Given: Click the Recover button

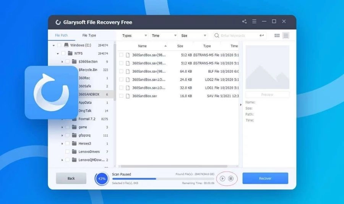Looking at the screenshot, I should click(265, 178).
